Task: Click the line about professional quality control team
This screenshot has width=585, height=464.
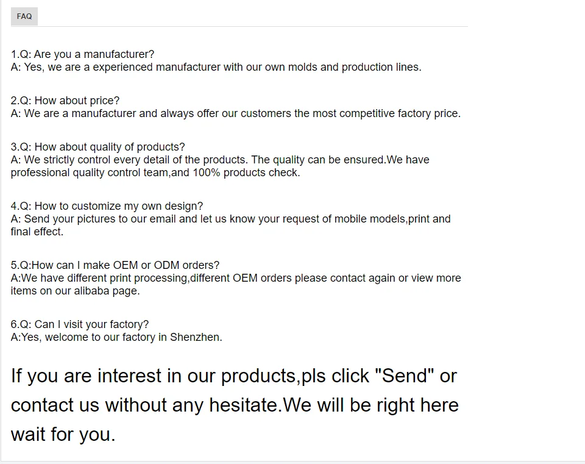Action: tap(155, 173)
